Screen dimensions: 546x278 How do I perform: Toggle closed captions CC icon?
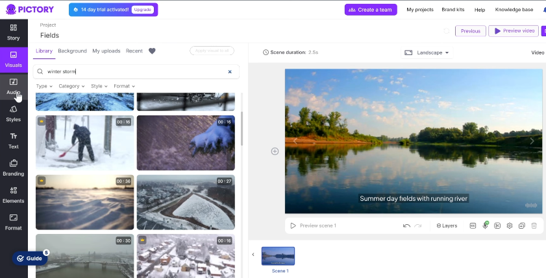tap(473, 226)
